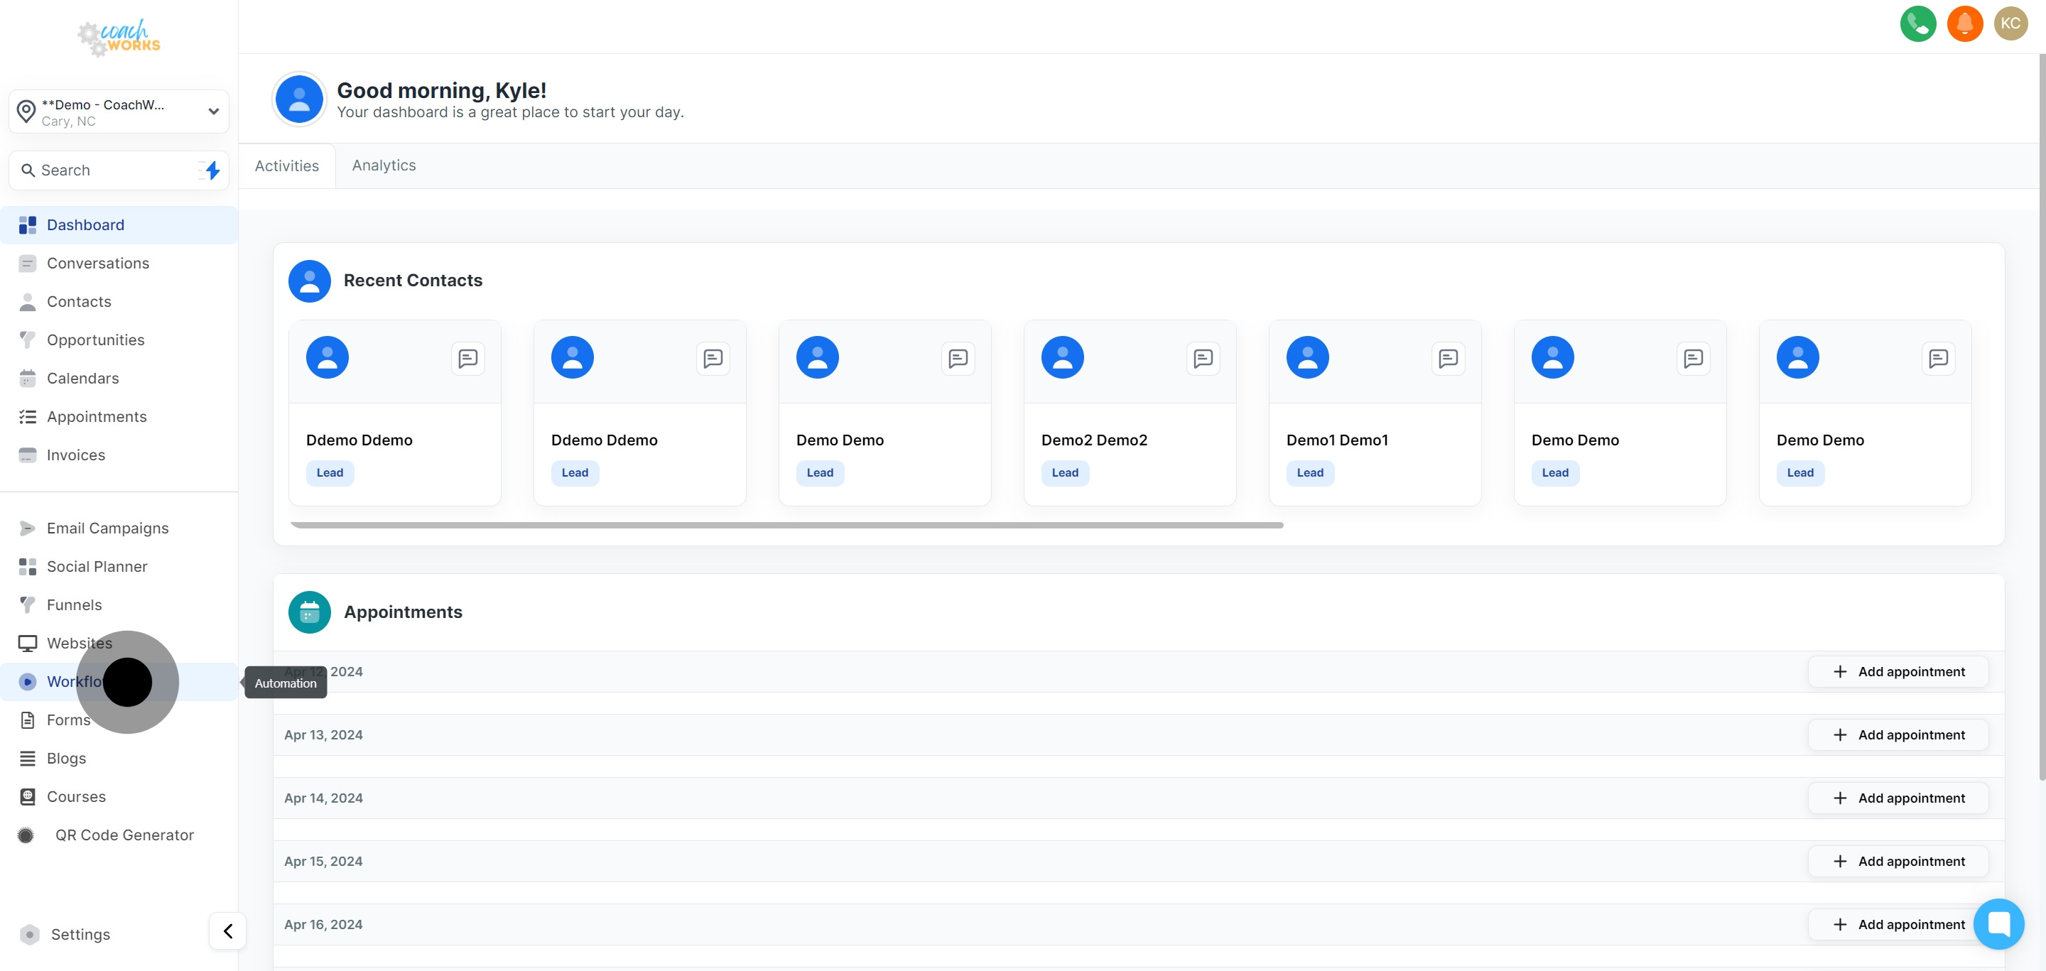The image size is (2046, 971).
Task: Add appointment for Apr 15, 2024
Action: click(1898, 861)
